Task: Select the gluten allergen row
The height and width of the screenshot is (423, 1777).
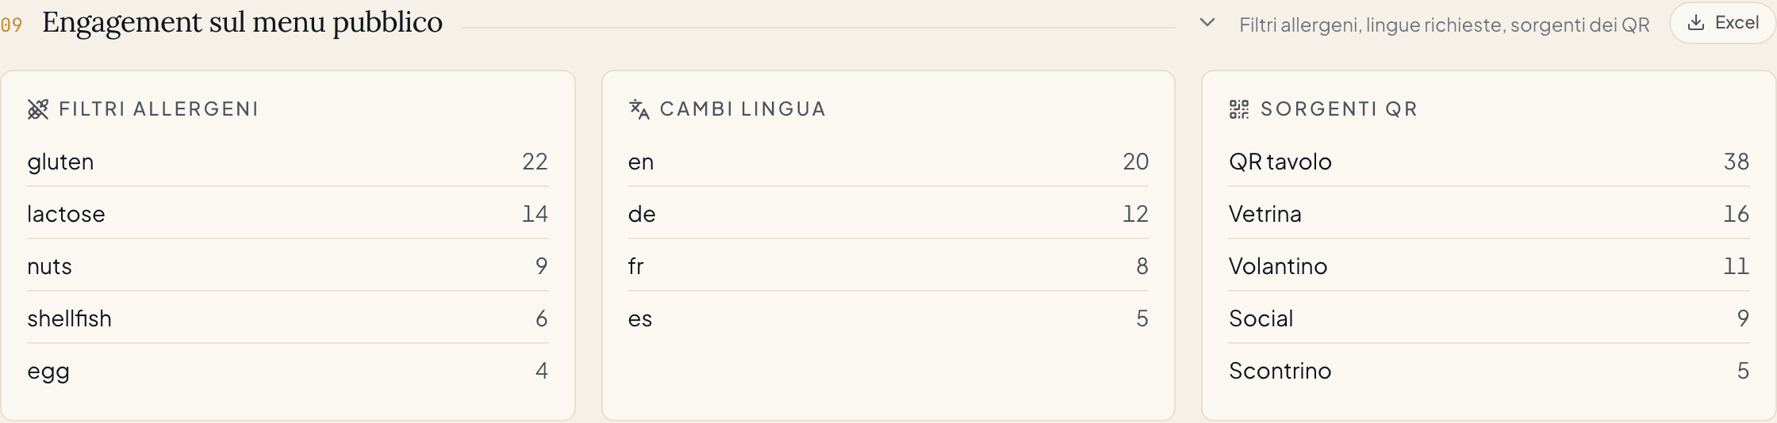Action: coord(288,162)
